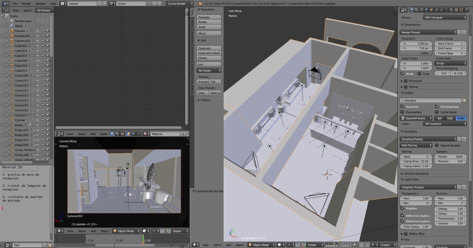Open the Render properties tab (camera icon)
Image resolution: width=473 pixels, height=248 pixels.
pyautogui.click(x=411, y=10)
